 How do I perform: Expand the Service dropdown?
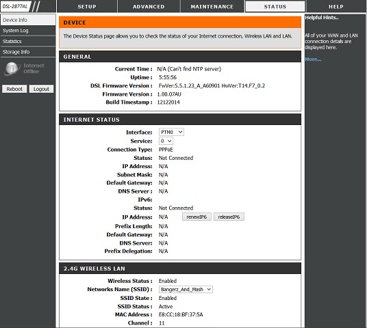pyautogui.click(x=166, y=141)
